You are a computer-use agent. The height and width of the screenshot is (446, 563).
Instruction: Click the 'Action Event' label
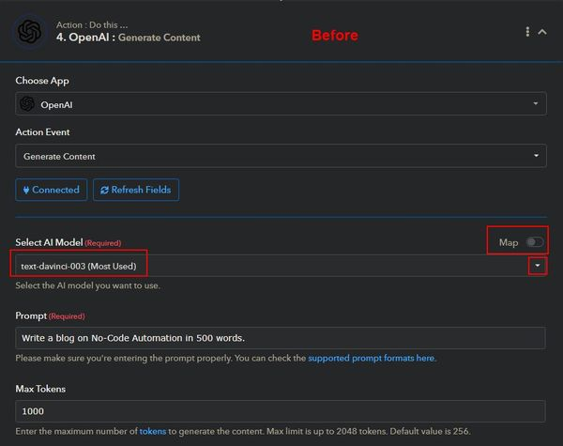(43, 131)
